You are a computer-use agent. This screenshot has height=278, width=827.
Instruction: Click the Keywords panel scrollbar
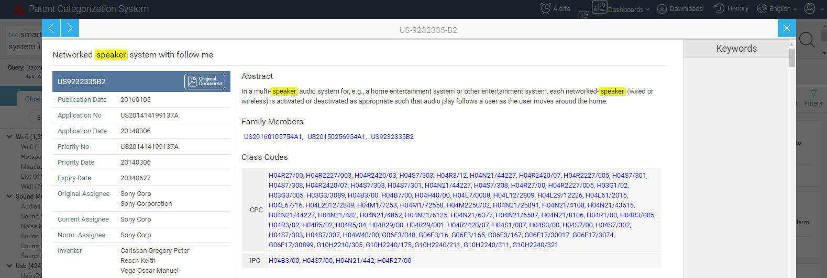pyautogui.click(x=792, y=57)
